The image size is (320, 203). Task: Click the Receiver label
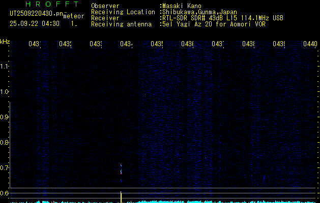pyautogui.click(x=105, y=18)
